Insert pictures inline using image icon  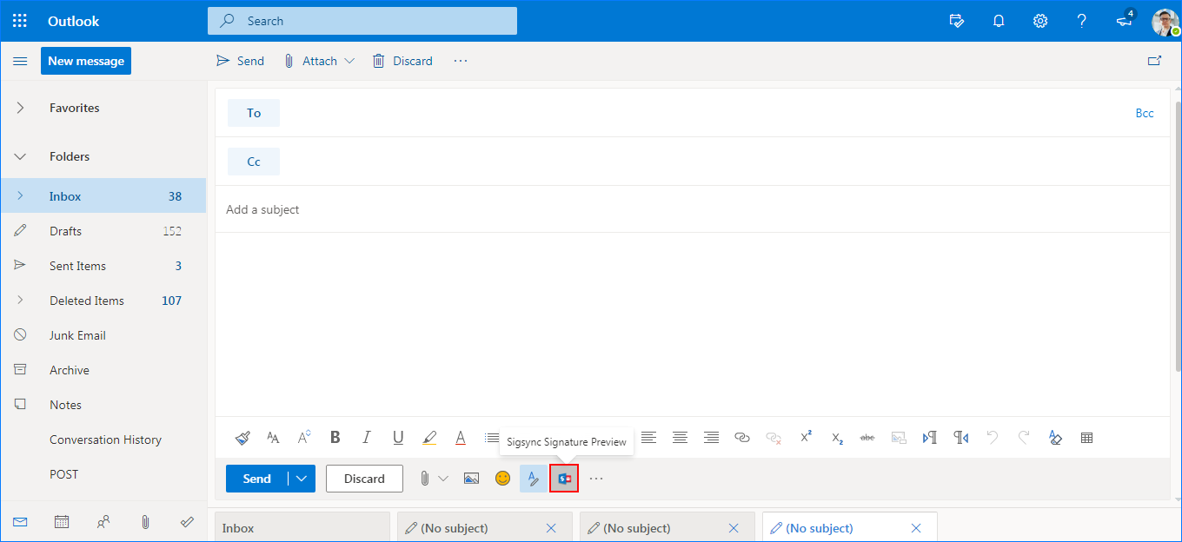click(x=471, y=479)
